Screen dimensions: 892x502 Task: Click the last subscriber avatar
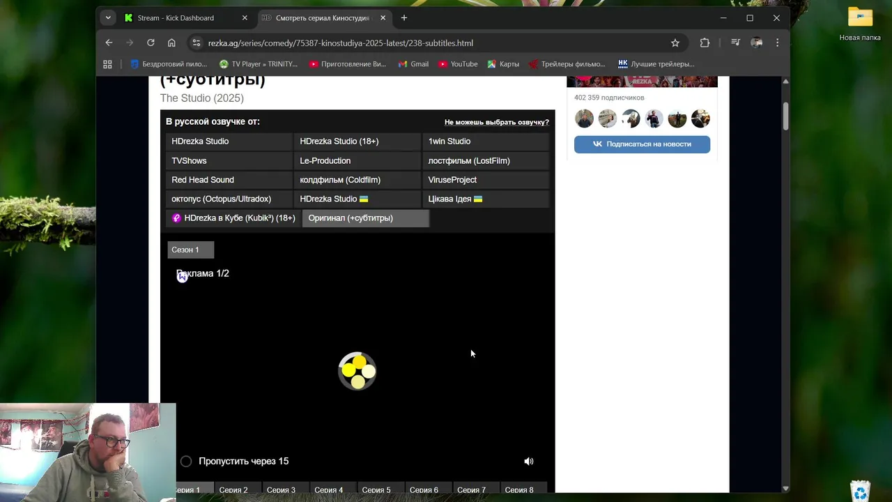(700, 119)
